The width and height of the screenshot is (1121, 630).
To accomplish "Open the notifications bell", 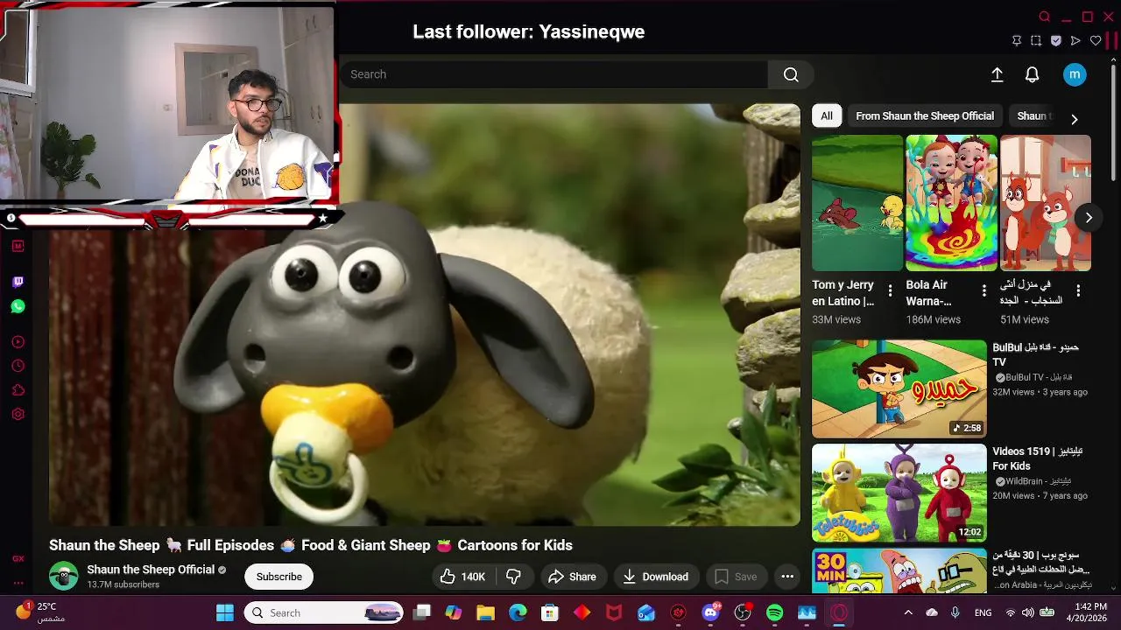I will (1032, 75).
